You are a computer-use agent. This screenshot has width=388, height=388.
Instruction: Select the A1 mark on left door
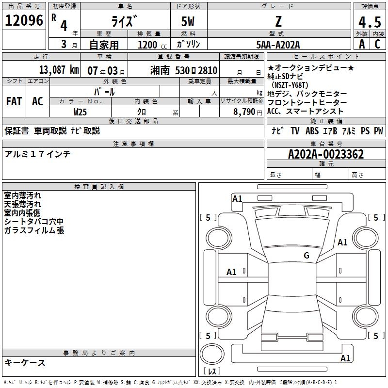231,272
